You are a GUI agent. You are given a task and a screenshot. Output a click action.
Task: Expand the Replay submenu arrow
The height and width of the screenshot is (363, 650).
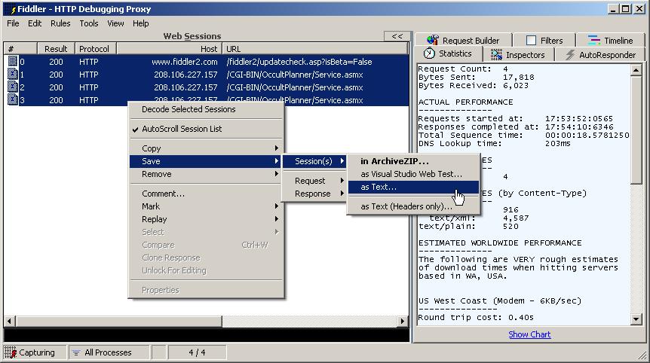point(276,219)
